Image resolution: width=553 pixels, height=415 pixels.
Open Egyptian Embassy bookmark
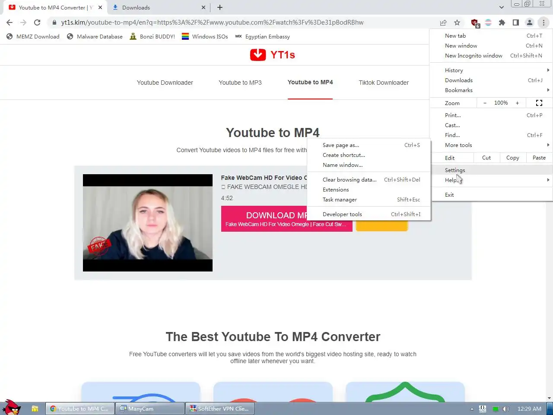click(262, 37)
